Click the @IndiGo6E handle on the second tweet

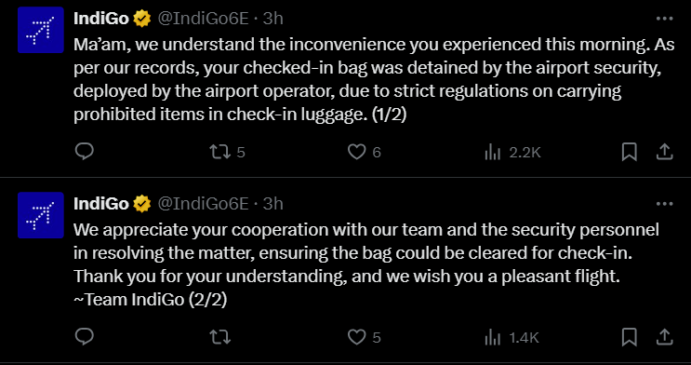tap(203, 204)
